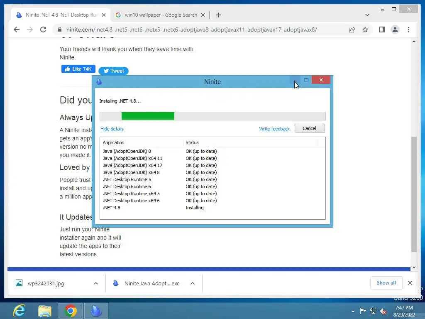Viewport: 425px width, 319px height.
Task: Open Chrome profile avatar
Action: tap(395, 29)
